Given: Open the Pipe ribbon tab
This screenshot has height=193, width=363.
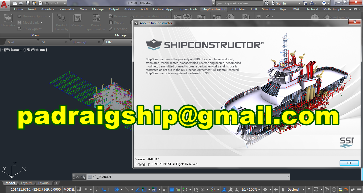Looking at the screenshot, I should pyautogui.click(x=283, y=9).
